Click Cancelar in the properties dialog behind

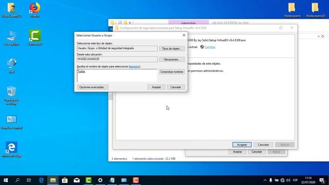(x=257, y=152)
